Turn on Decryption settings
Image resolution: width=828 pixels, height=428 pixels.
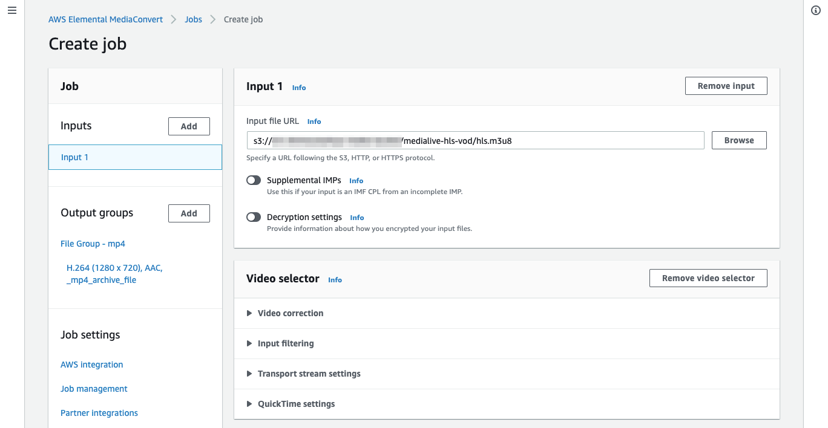(254, 216)
